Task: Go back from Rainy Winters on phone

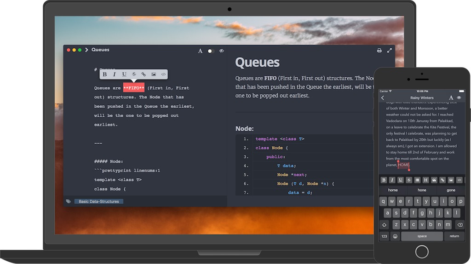Action: 383,98
